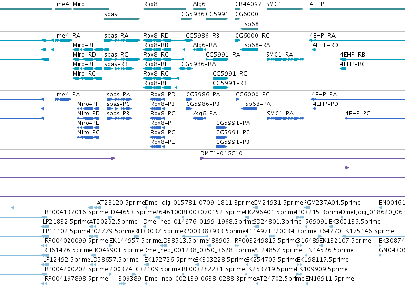
Task: Select the 4EHP-RA transcript label
Action: tap(322, 36)
